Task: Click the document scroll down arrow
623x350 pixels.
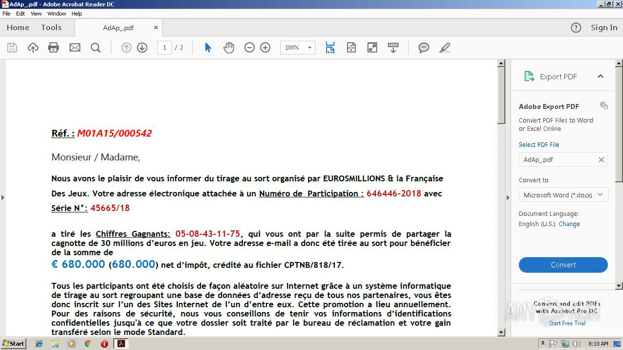Action: click(501, 332)
